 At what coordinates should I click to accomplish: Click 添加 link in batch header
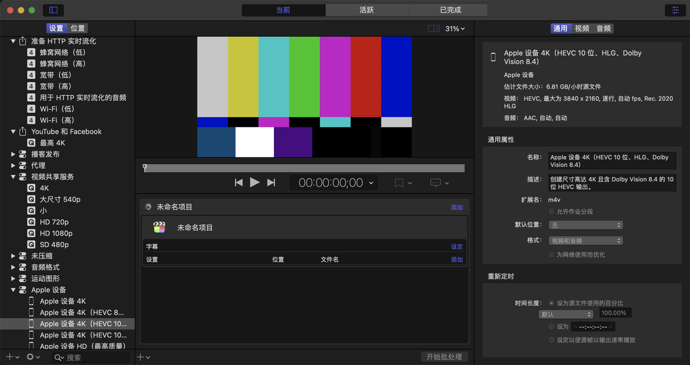pos(457,207)
